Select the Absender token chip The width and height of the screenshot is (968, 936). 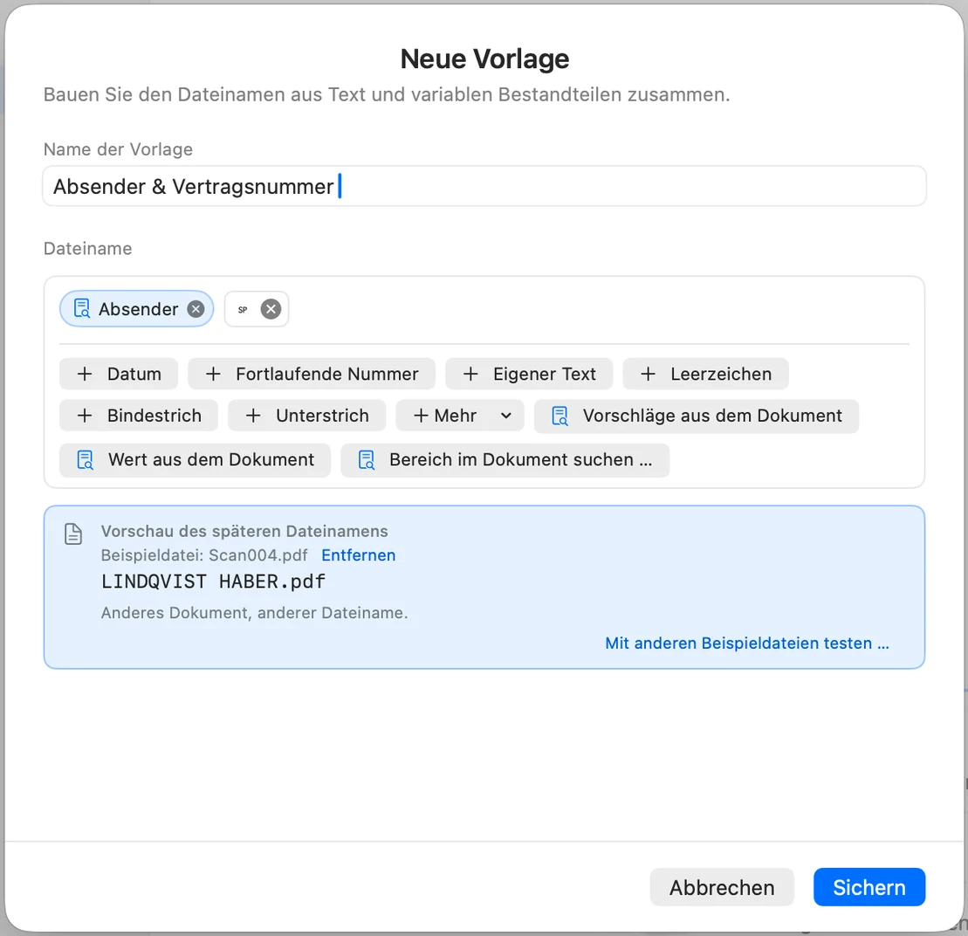click(136, 309)
